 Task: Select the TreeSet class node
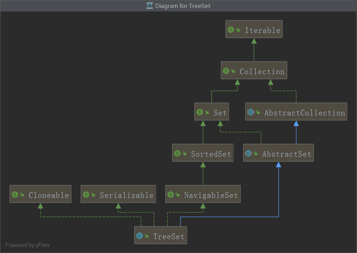coord(168,237)
